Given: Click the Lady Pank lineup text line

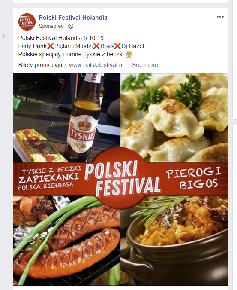Looking at the screenshot, I should (x=81, y=46).
